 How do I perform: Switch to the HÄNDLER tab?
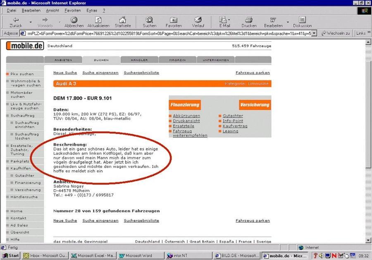coord(139,60)
